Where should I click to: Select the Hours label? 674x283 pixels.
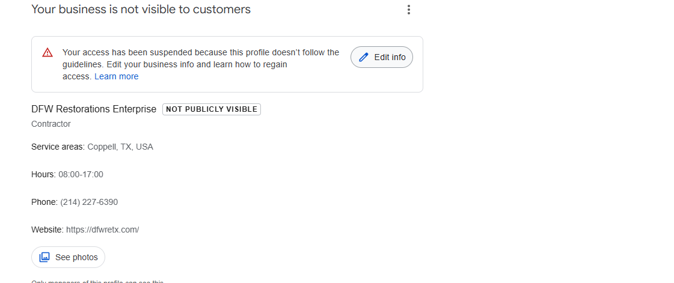43,174
